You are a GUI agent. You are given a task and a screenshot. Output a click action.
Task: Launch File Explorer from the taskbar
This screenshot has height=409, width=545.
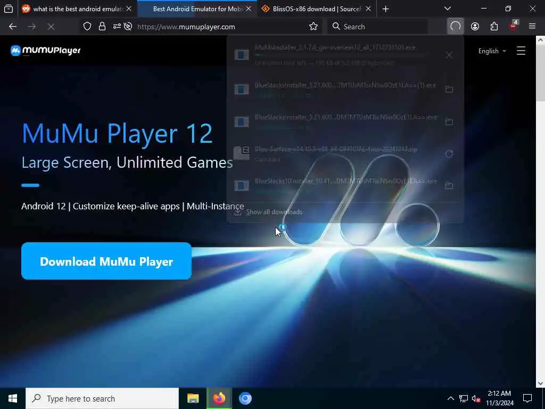[x=193, y=398]
